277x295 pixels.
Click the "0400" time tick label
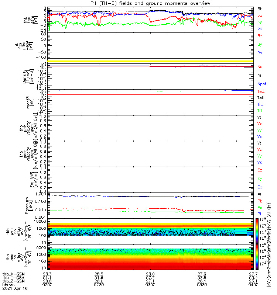253,285
